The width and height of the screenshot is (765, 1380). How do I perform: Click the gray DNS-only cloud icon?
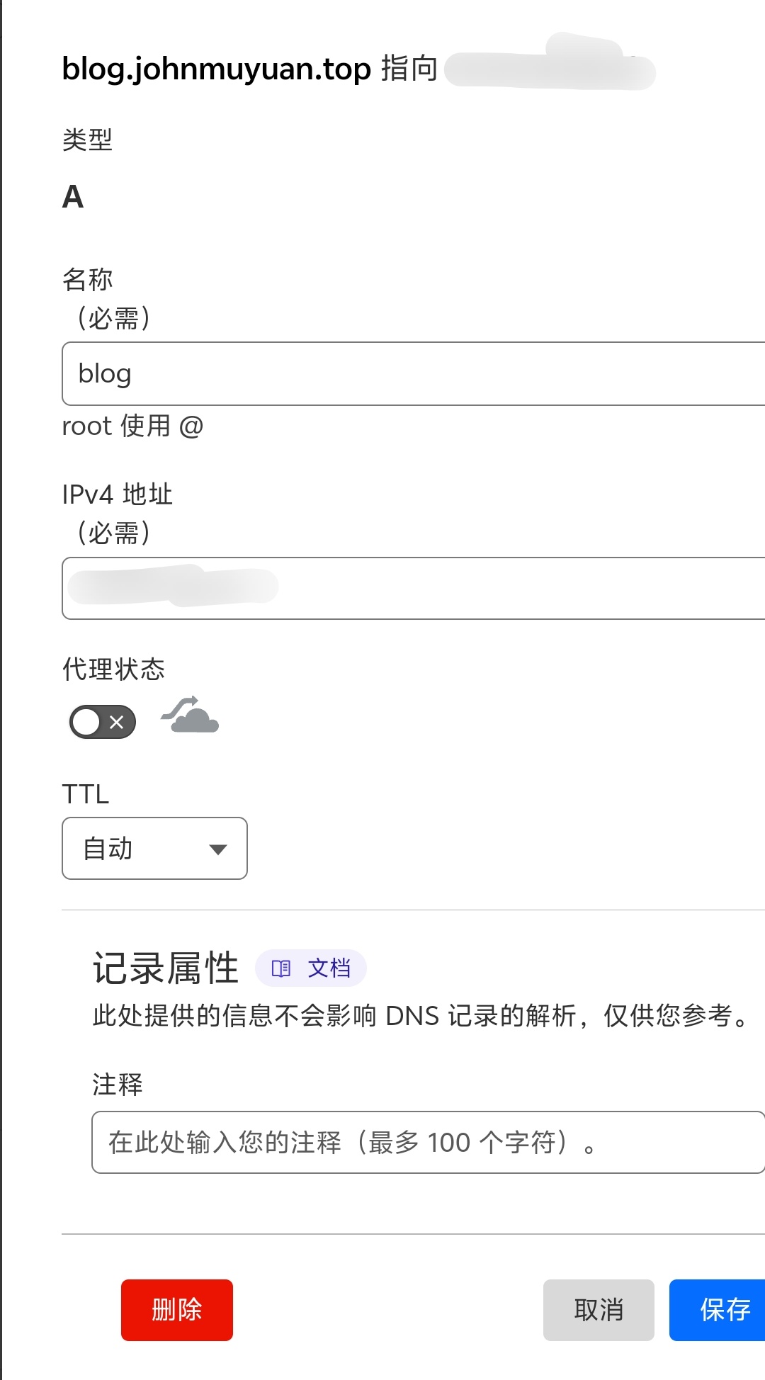point(191,716)
